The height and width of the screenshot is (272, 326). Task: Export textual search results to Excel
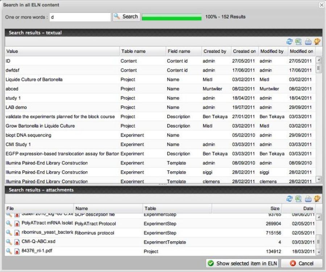[x=298, y=41]
